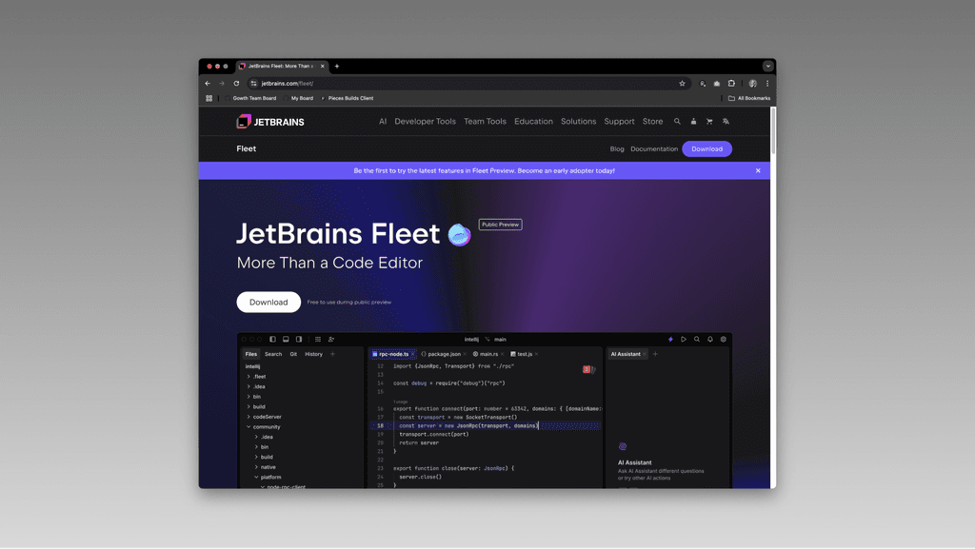Toggle the bottom panel icon in Fleet toolbar
The height and width of the screenshot is (549, 975).
[286, 339]
